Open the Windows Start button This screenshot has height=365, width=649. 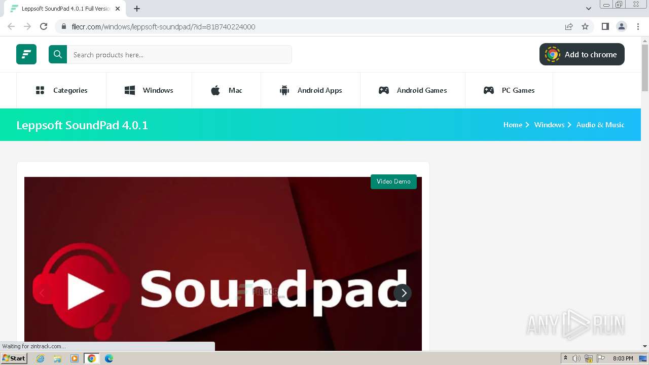pos(14,358)
